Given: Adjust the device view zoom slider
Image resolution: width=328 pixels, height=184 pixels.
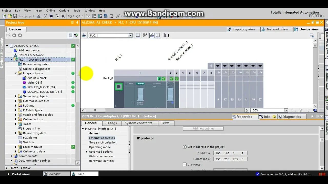Looking at the screenshot, I should coord(300,110).
